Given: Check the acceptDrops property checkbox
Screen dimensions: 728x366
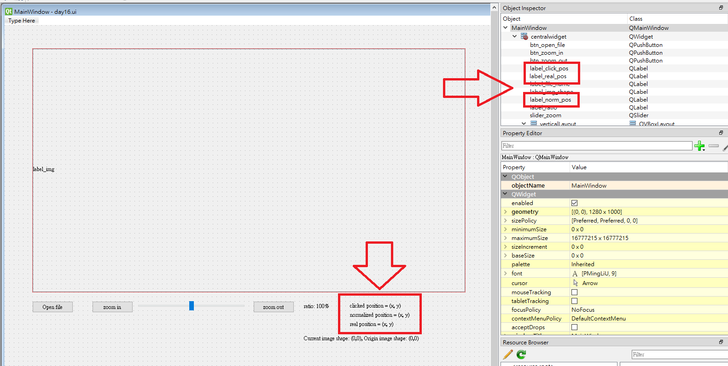Looking at the screenshot, I should click(574, 327).
